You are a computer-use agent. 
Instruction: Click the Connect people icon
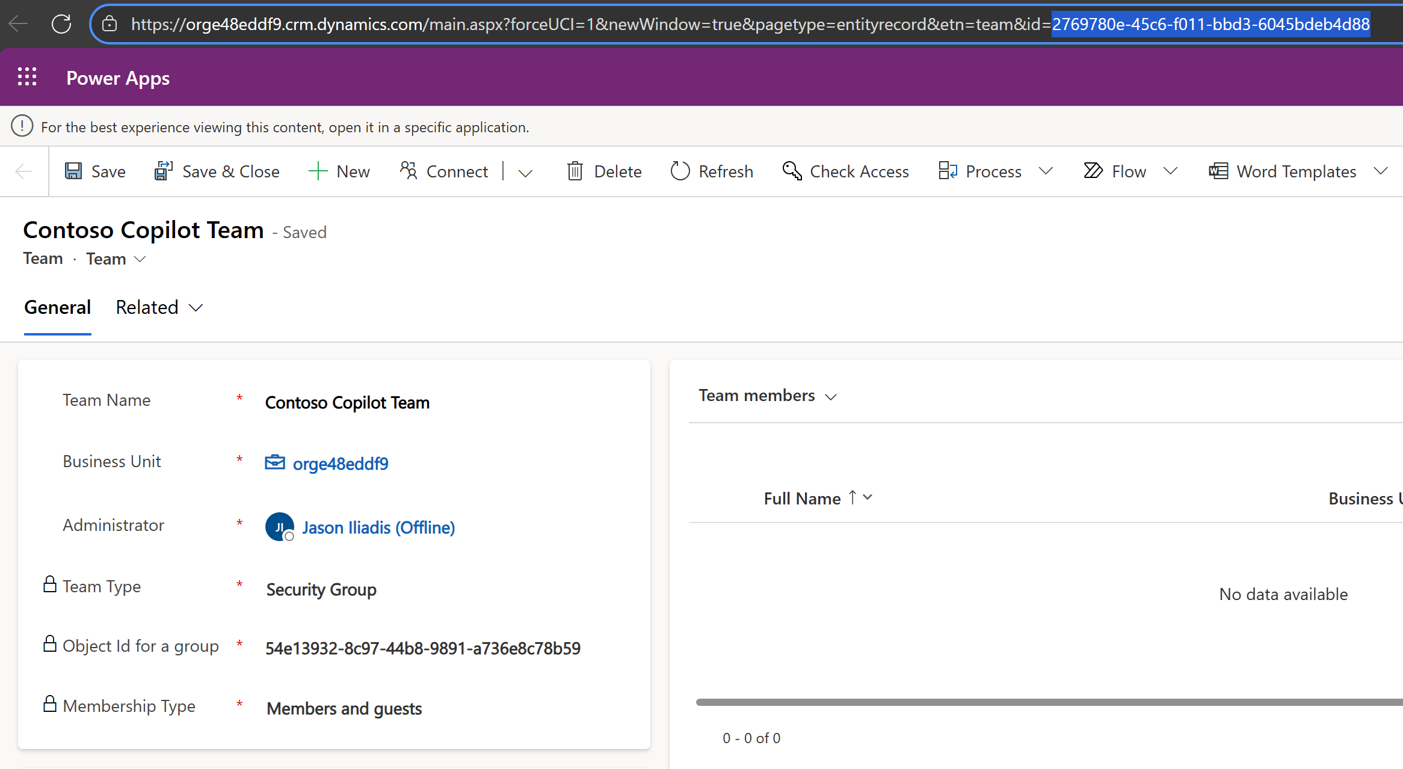(x=409, y=171)
